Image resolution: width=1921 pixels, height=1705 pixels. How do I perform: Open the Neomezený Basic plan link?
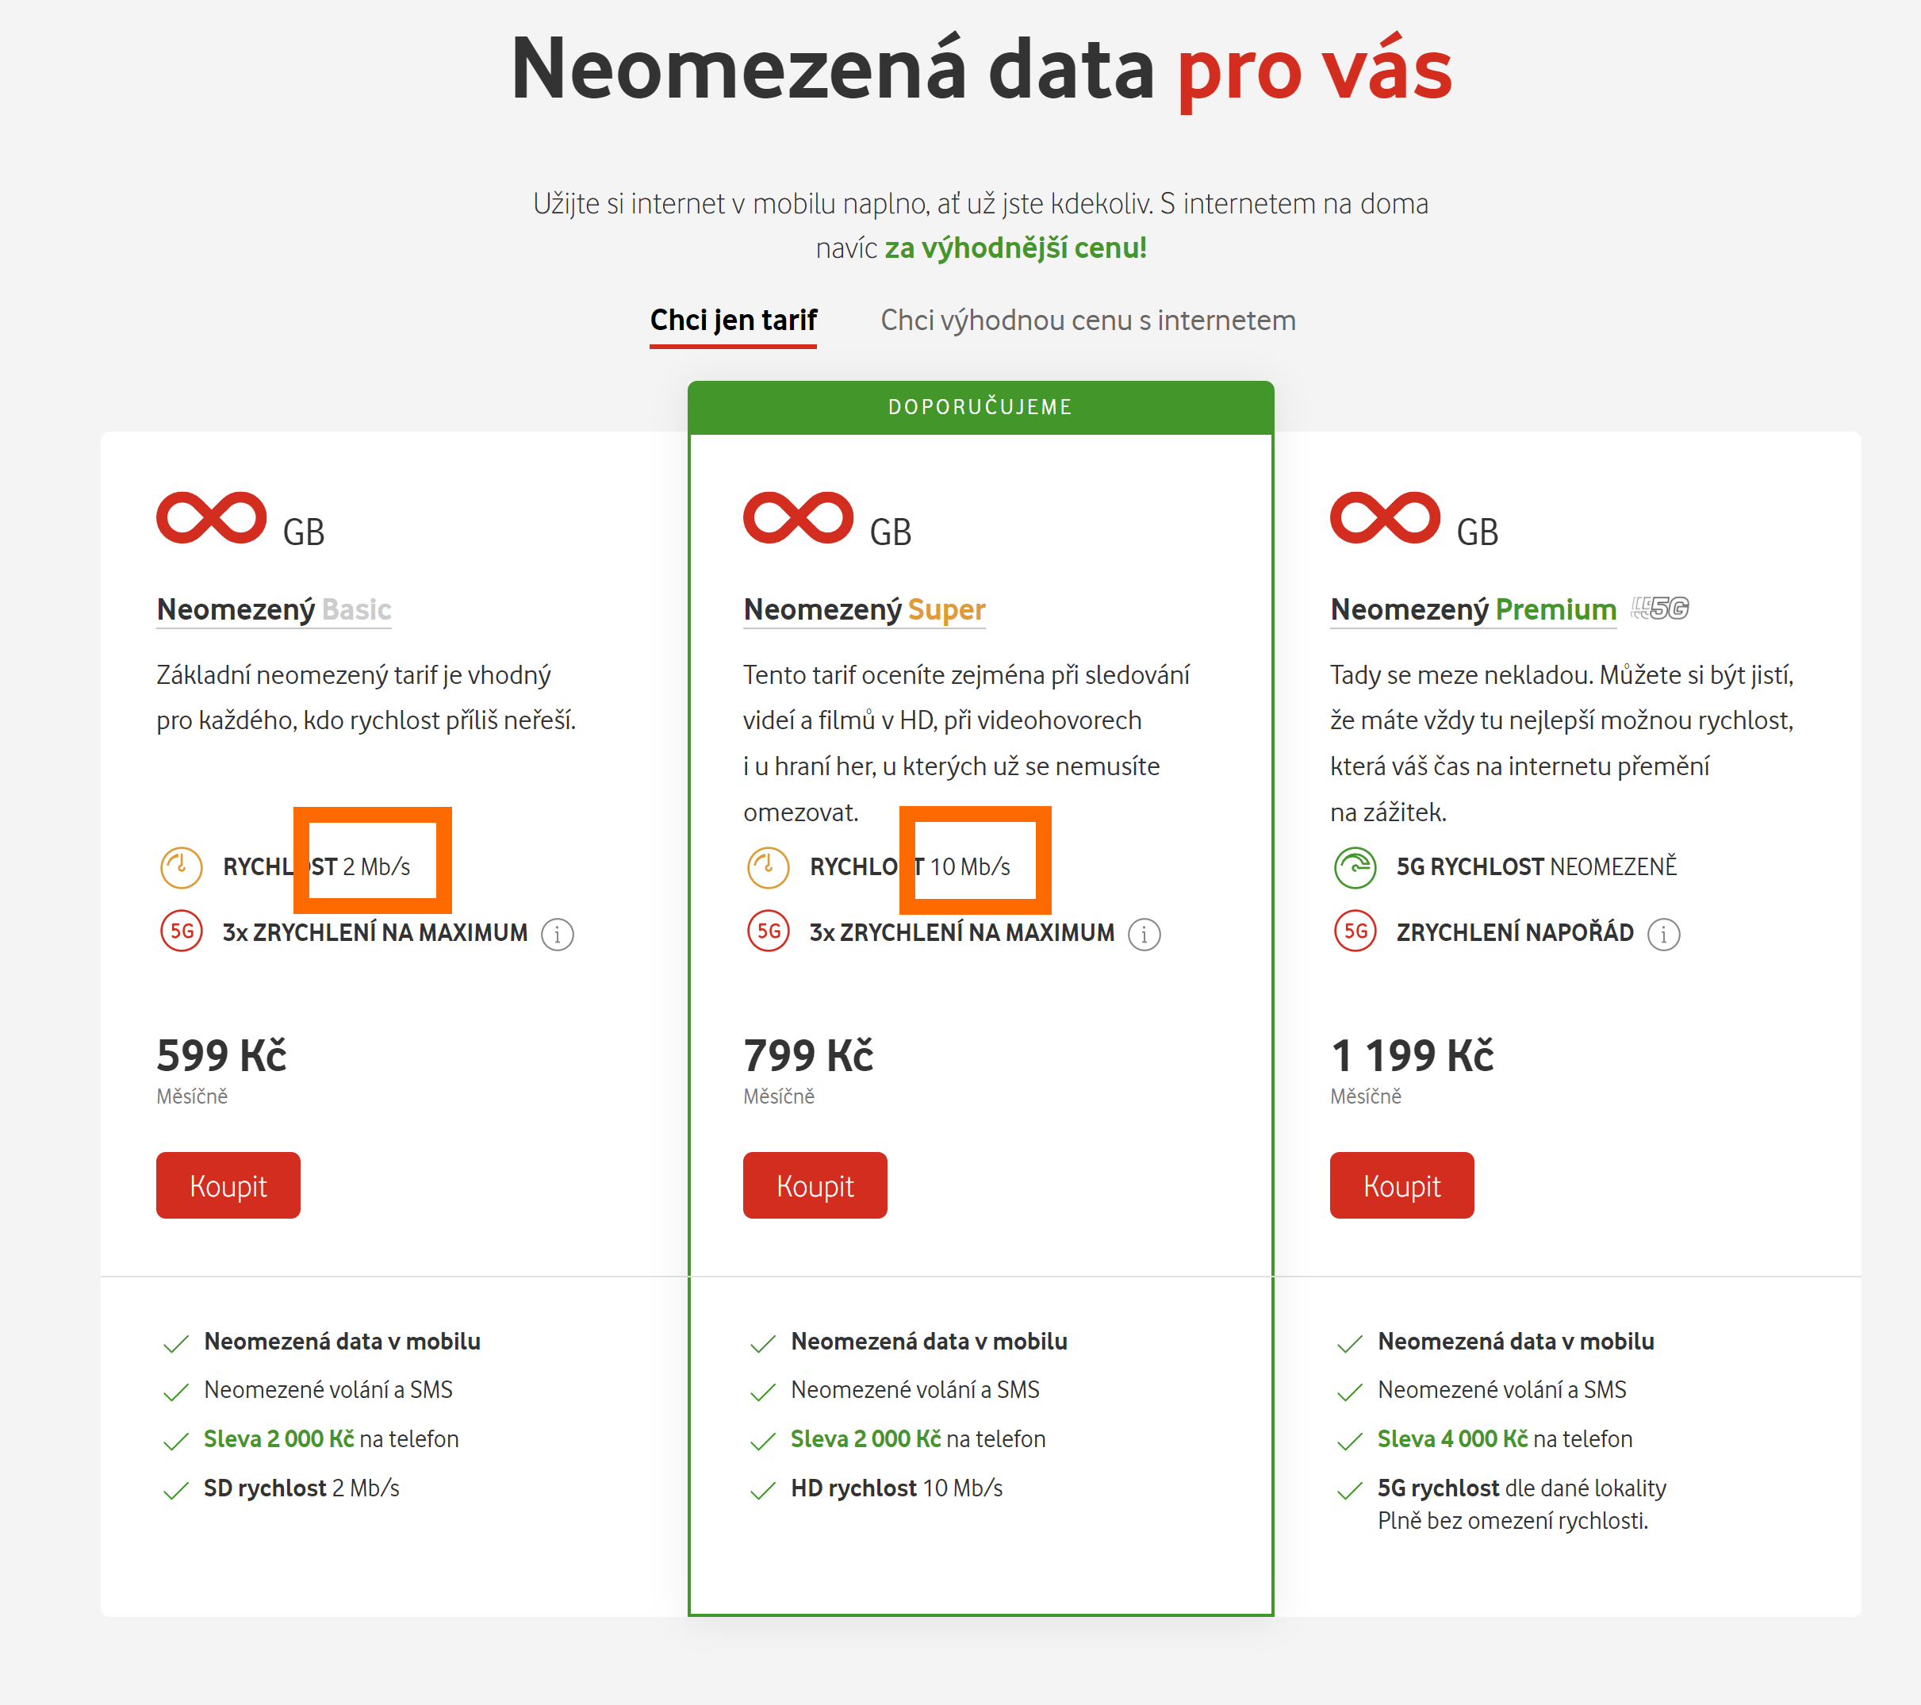pyautogui.click(x=274, y=610)
